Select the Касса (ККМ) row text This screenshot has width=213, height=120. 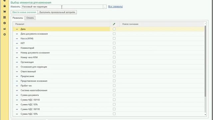point(27,39)
